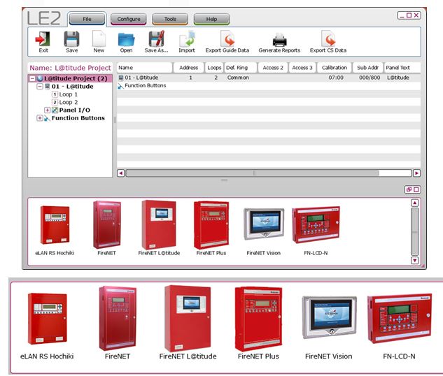Click the Name: L@titude Project field

(70, 68)
